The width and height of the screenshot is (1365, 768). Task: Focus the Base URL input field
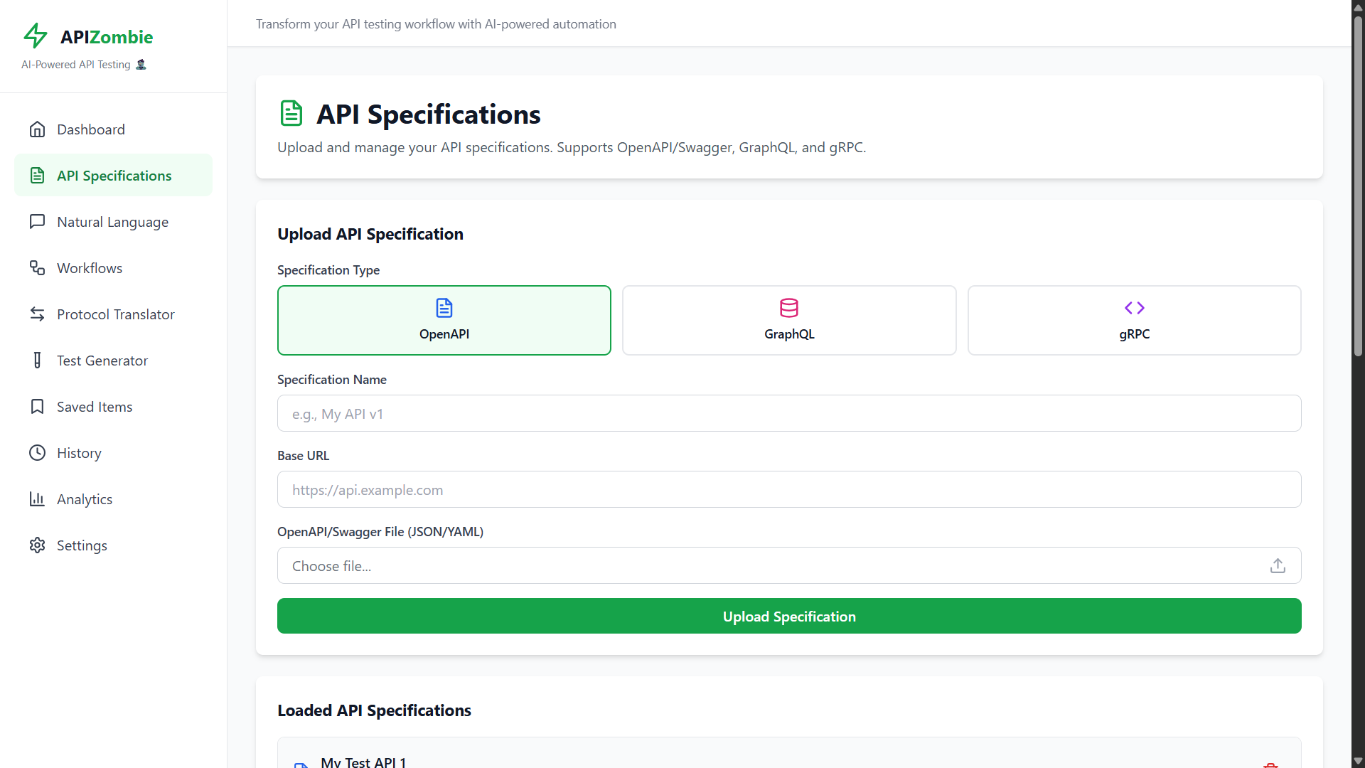[789, 490]
